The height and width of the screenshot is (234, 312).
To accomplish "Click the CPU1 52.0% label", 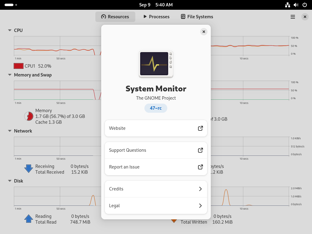I will click(x=38, y=66).
